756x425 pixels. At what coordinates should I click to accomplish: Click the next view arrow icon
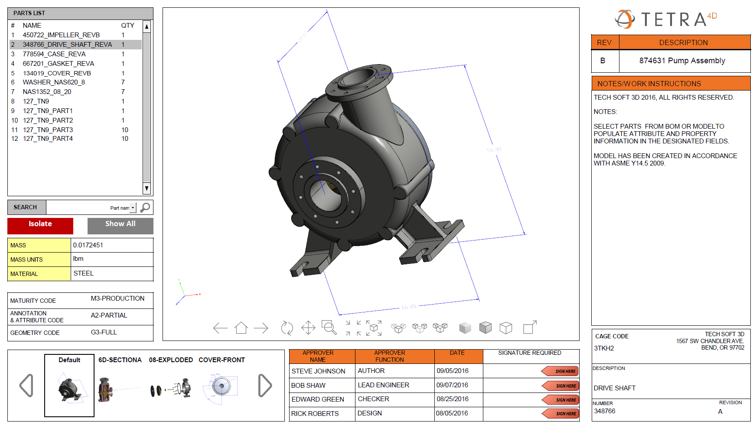pos(261,328)
